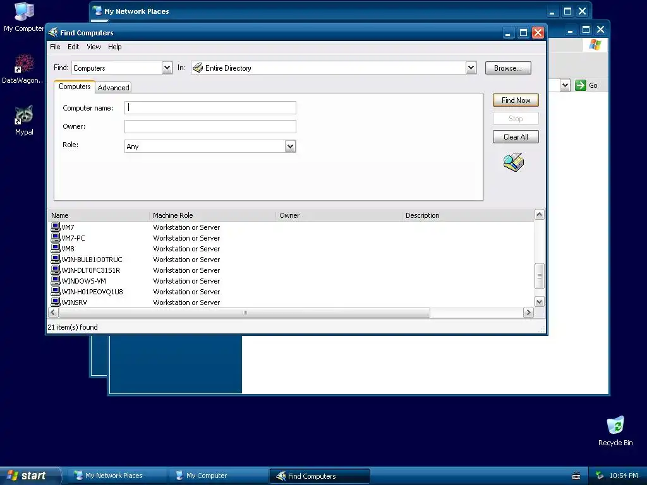Click horizontal scrollbar left arrow
The image size is (647, 485).
click(53, 313)
